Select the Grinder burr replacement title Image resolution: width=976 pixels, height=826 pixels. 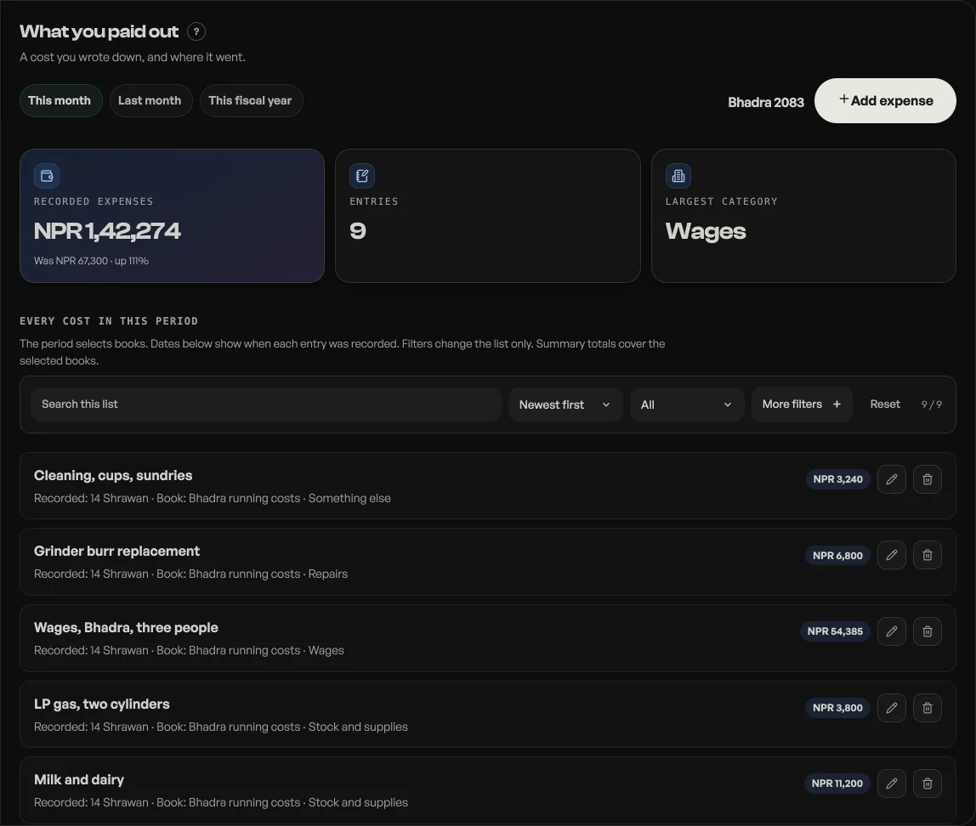[117, 551]
